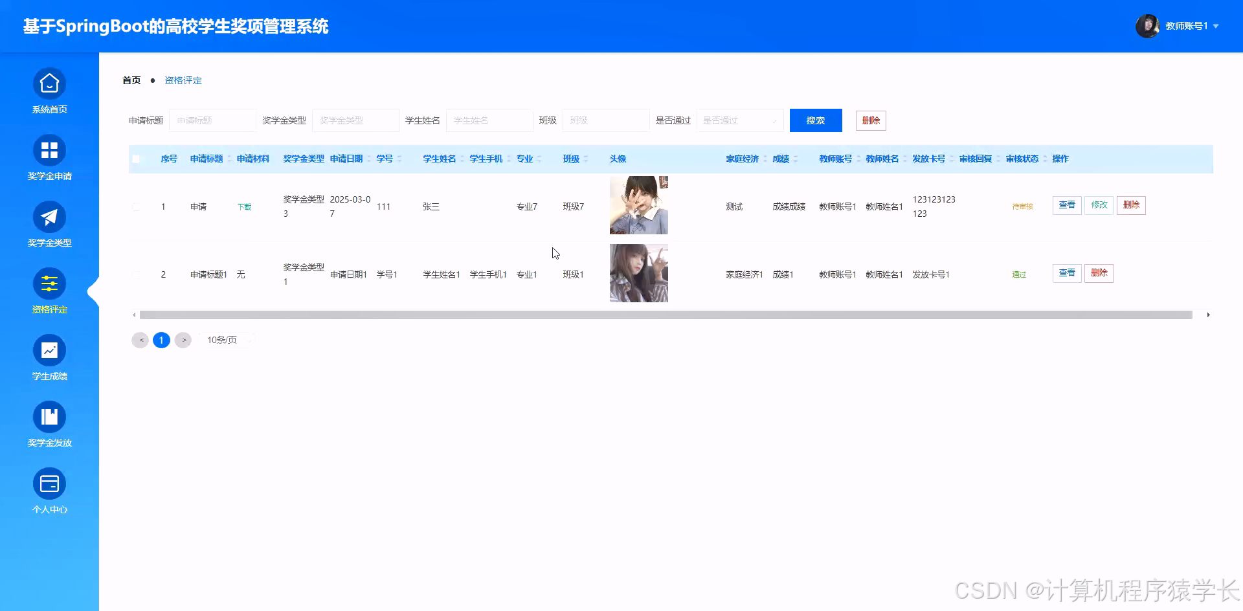Select 资格评定 in the breadcrumb

click(183, 80)
